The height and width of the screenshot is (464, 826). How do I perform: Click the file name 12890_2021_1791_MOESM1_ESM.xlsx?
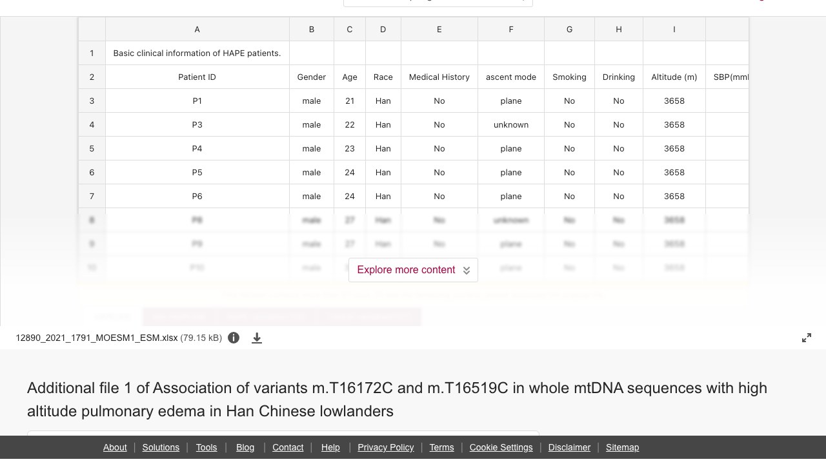(97, 338)
